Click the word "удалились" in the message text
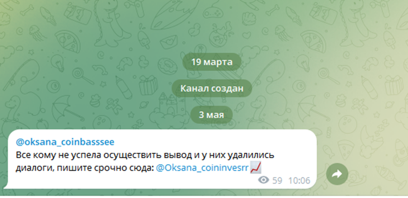Viewport: 408px width, 198px height. click(x=250, y=155)
